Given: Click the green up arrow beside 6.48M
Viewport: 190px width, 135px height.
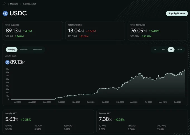Looking at the screenshot, I should (x=150, y=31).
